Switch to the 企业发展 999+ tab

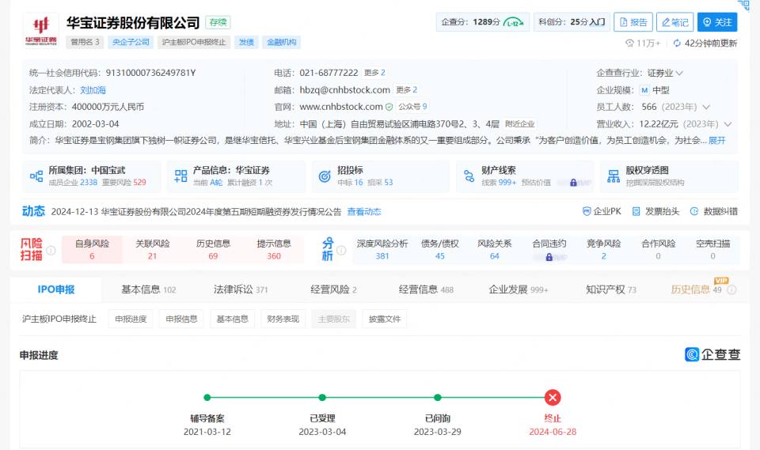[x=518, y=289]
